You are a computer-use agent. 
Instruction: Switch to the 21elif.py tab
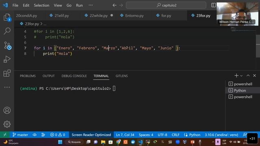pos(61,15)
